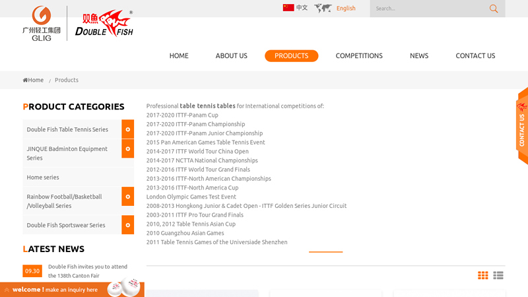Viewport: 528px width, 297px height.
Task: Switch language to English
Action: point(346,8)
